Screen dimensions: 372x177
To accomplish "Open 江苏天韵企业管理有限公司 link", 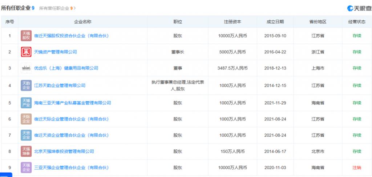I will pyautogui.click(x=60, y=85).
